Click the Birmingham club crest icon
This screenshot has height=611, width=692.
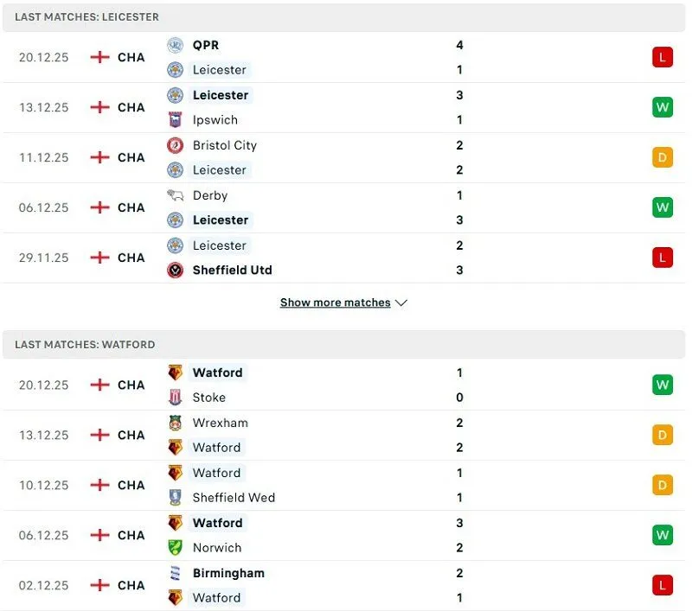click(x=176, y=573)
